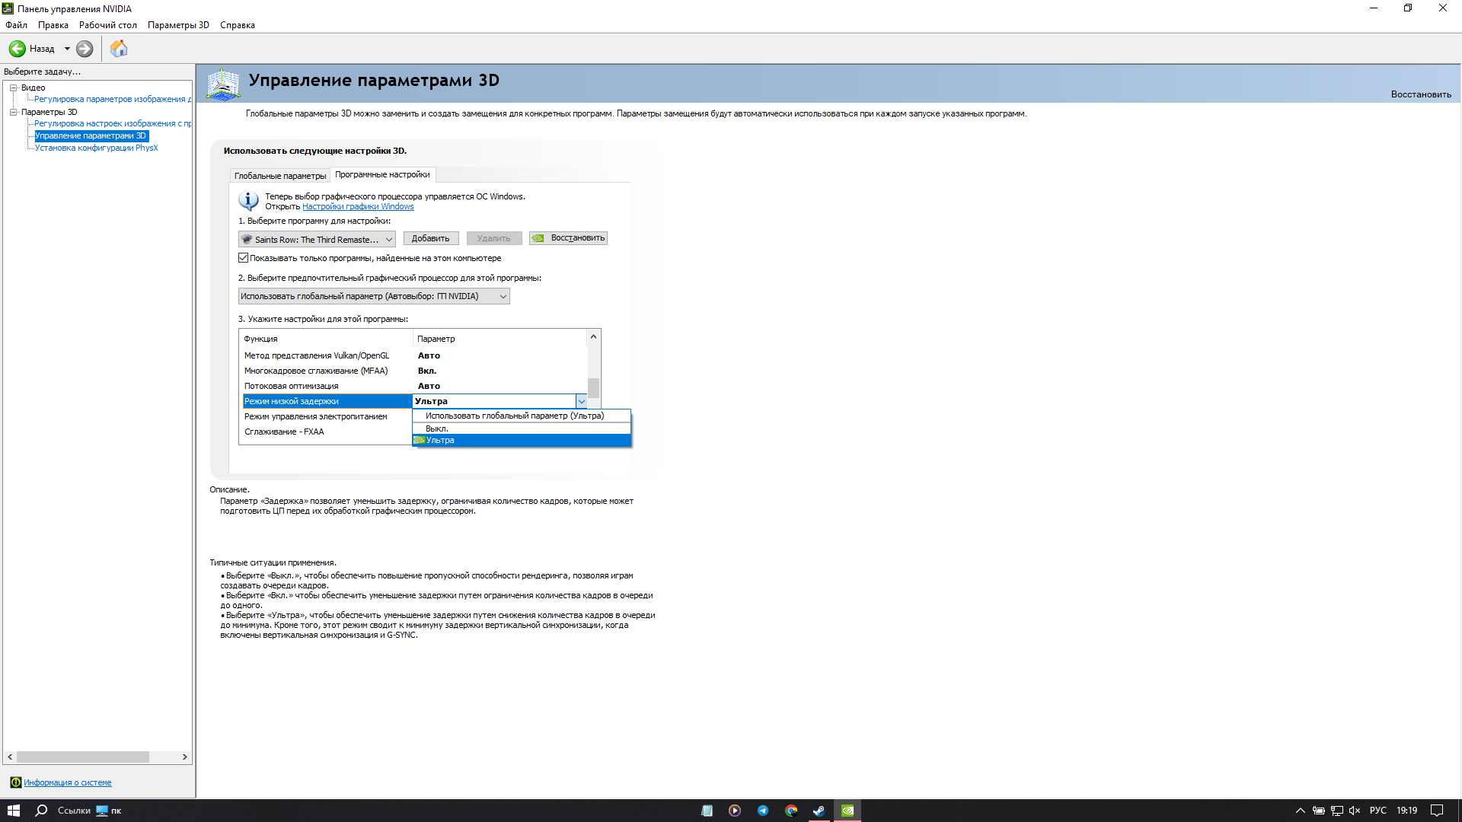Click the Ультра value dropdown arrow
The image size is (1462, 822).
[x=581, y=401]
